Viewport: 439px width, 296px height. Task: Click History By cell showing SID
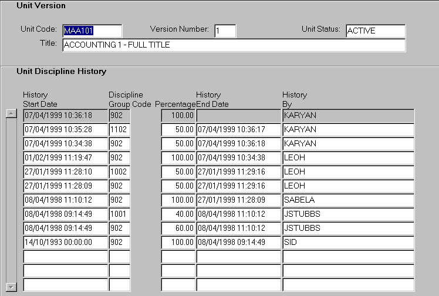coord(347,243)
